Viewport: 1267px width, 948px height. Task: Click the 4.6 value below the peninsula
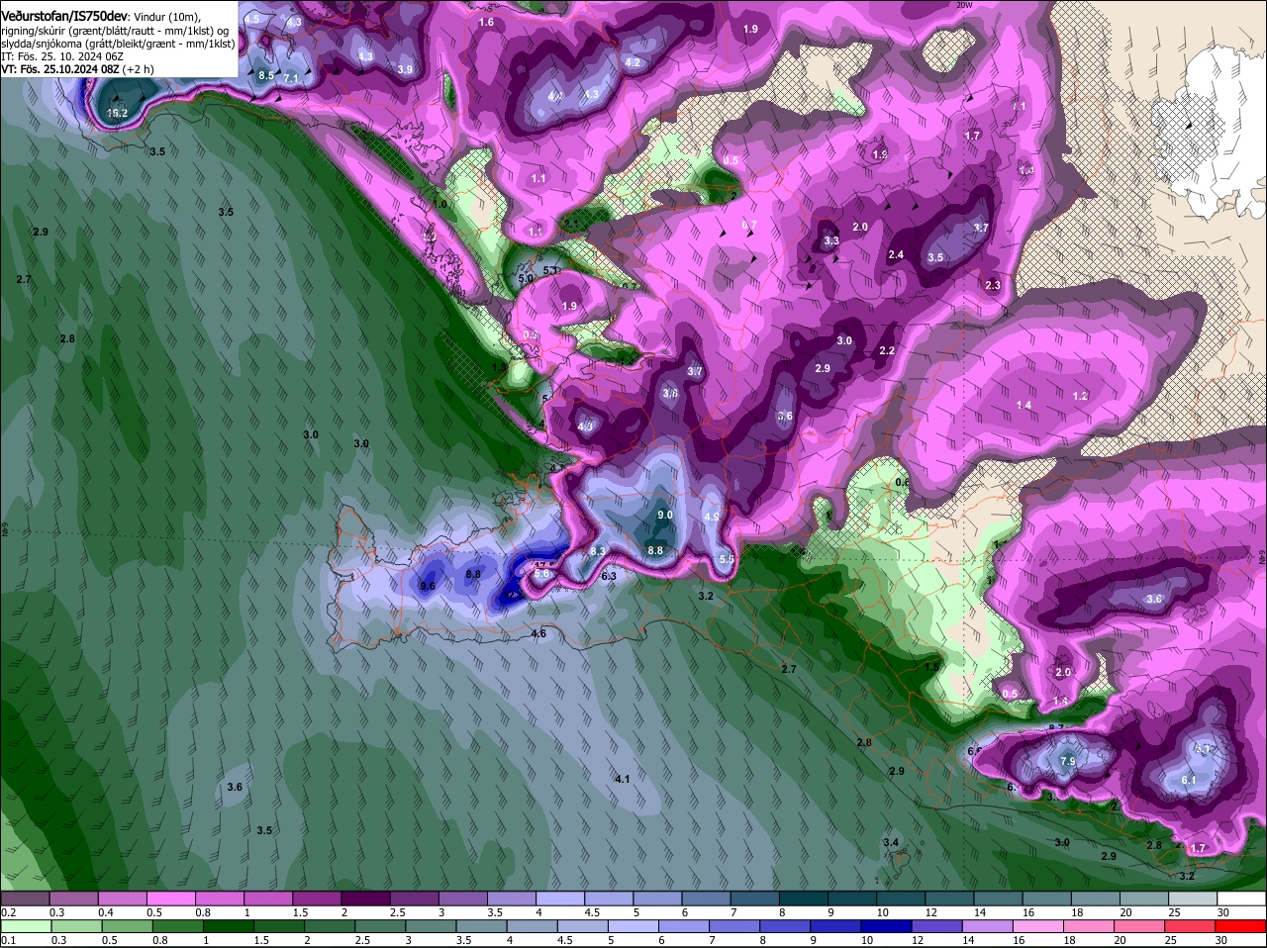(x=538, y=633)
